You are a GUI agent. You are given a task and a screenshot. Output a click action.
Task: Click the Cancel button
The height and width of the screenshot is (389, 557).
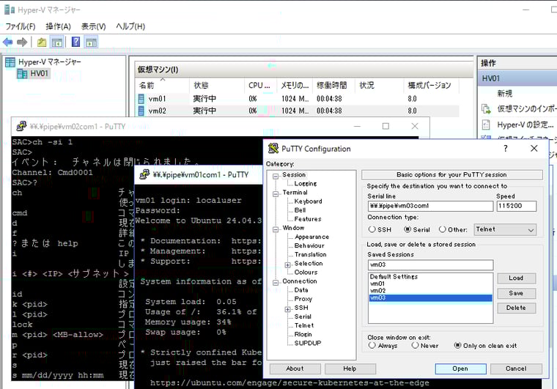(x=516, y=368)
